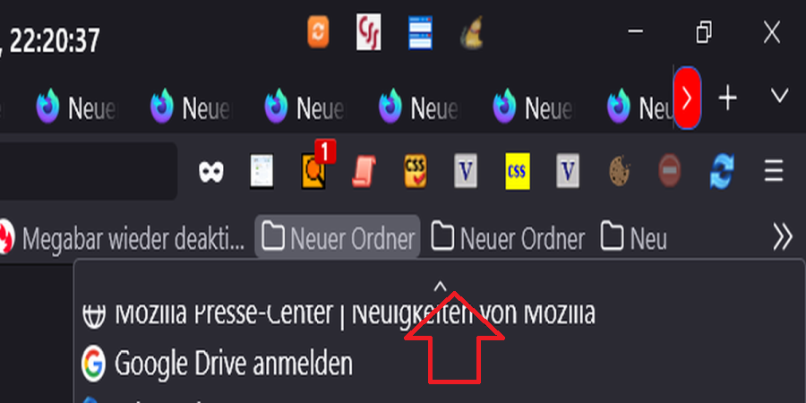This screenshot has height=403, width=806.
Task: Click the orange CSS checkmark icon
Action: (x=415, y=171)
